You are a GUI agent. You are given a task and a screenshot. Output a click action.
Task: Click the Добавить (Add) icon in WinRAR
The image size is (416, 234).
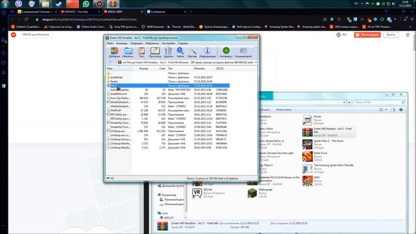coord(114,52)
